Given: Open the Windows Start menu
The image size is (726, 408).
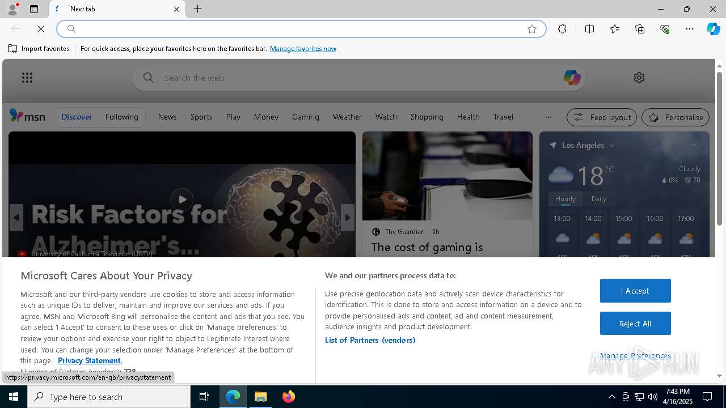Looking at the screenshot, I should [x=14, y=397].
